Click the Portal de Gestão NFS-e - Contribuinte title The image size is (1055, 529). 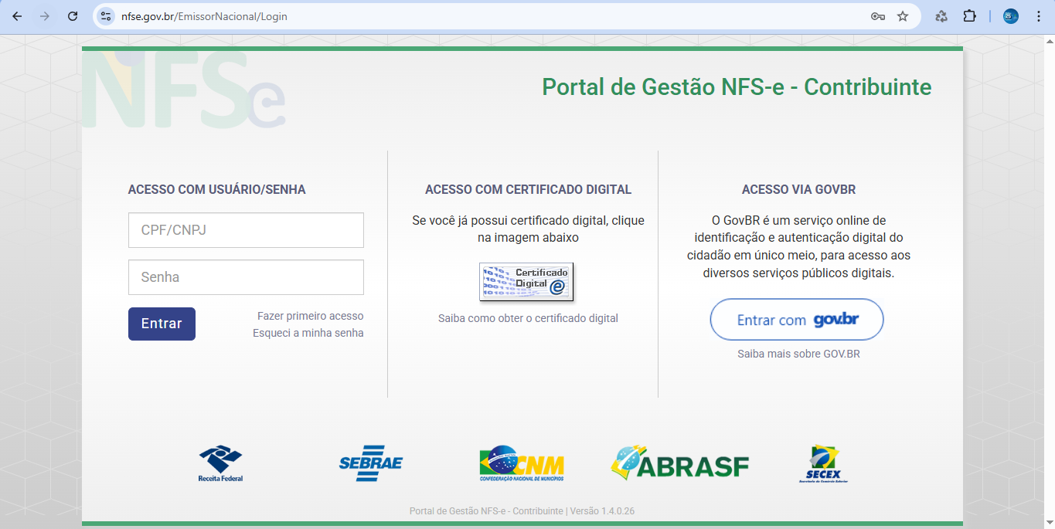click(737, 87)
